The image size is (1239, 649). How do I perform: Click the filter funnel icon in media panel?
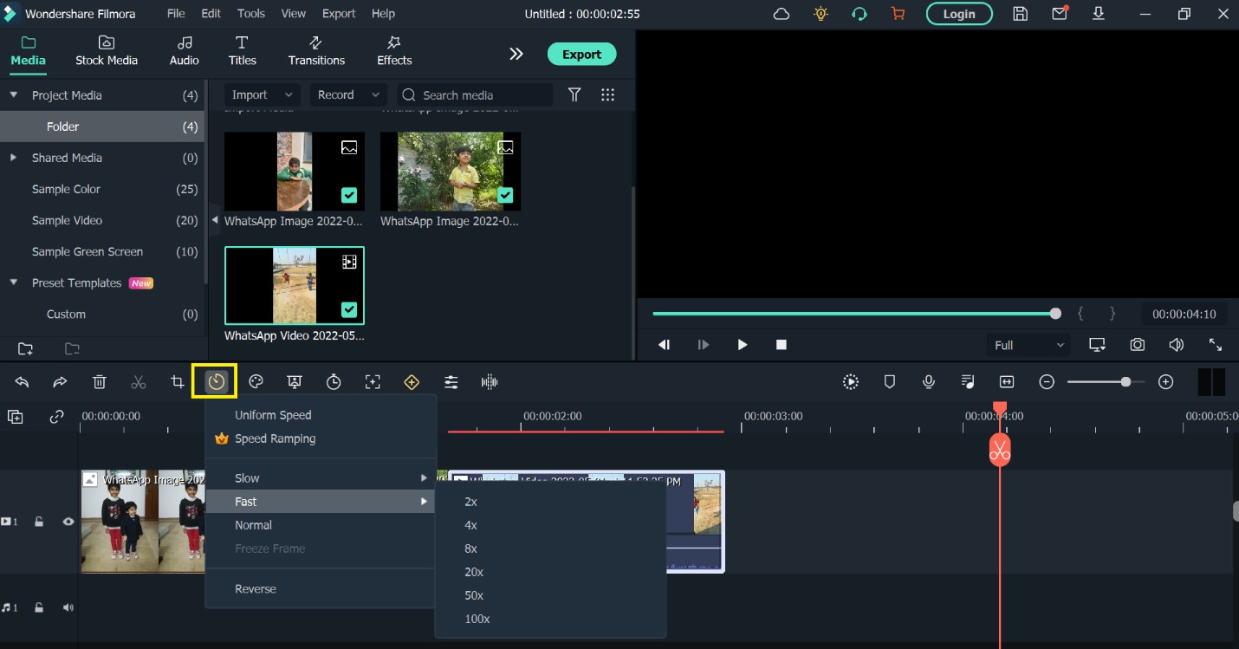574,95
